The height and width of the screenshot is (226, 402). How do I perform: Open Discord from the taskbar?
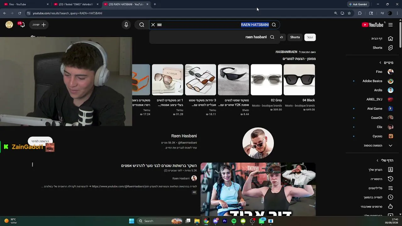click(215, 221)
